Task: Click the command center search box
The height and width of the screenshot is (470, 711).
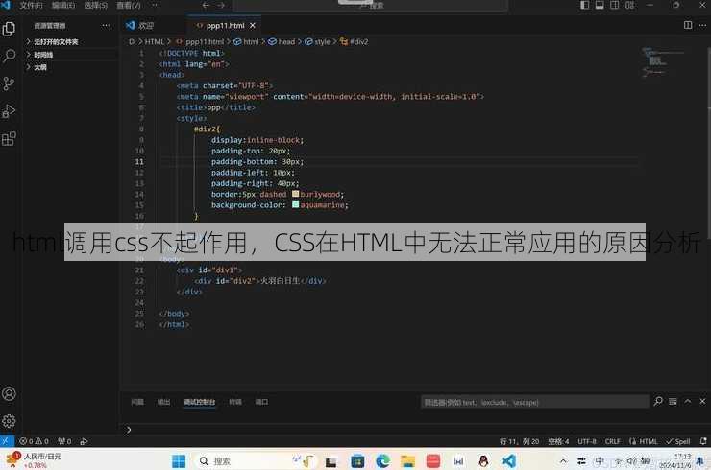Action: pyautogui.click(x=370, y=6)
